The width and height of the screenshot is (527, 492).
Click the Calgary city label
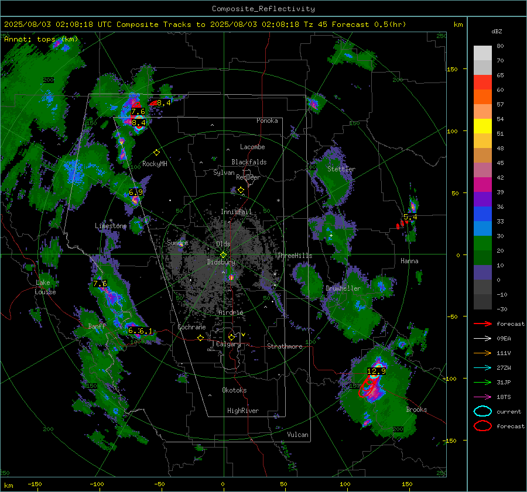[x=228, y=344]
